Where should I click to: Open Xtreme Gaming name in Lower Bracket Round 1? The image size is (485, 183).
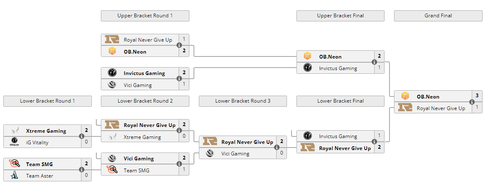(x=46, y=131)
